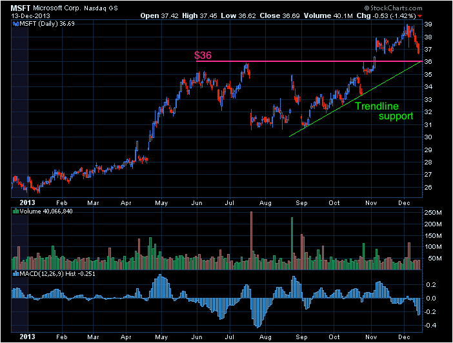Click the MACD(12,26,9) Hist -0.251 label
453x343 pixels.
[x=57, y=274]
